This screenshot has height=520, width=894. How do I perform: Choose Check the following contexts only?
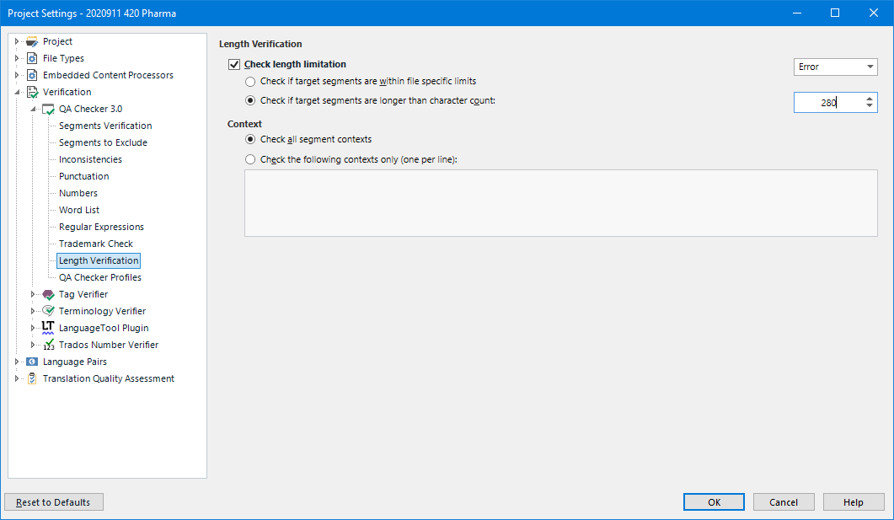(x=250, y=158)
